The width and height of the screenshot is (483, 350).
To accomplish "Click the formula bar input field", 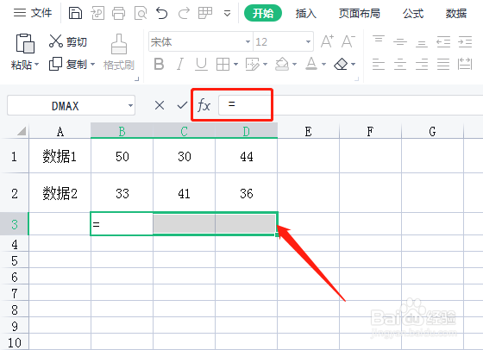I will tap(350, 105).
